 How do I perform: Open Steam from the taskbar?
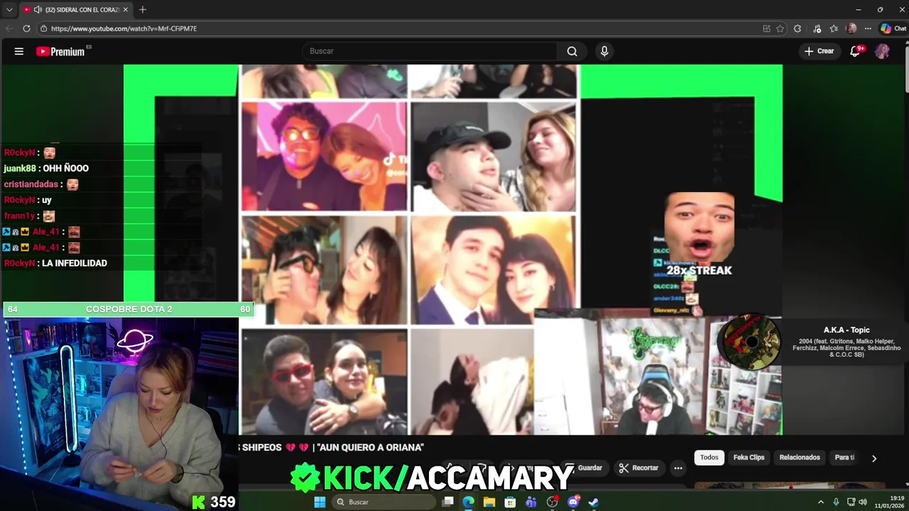pos(594,502)
